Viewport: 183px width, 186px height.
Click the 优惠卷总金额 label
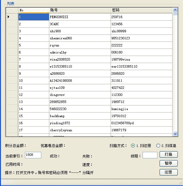pos(53,145)
